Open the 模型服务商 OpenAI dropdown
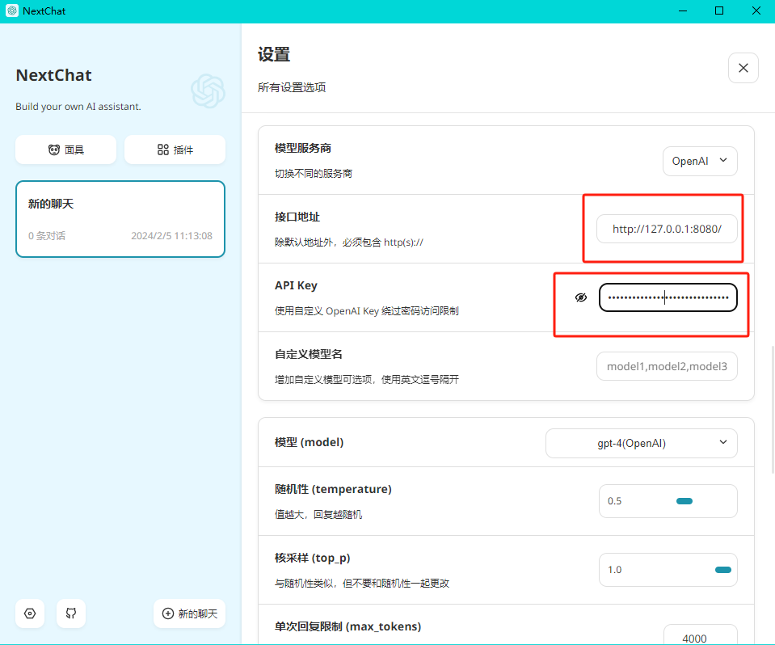This screenshot has height=645, width=775. click(x=700, y=161)
